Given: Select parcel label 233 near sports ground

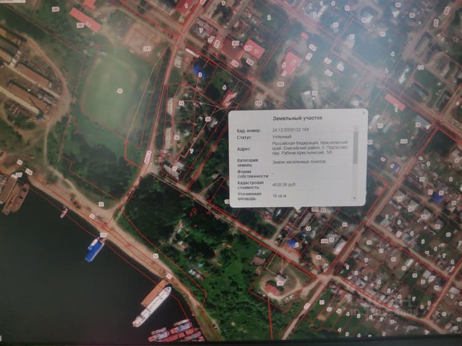Looking at the screenshot, I should 147,49.
